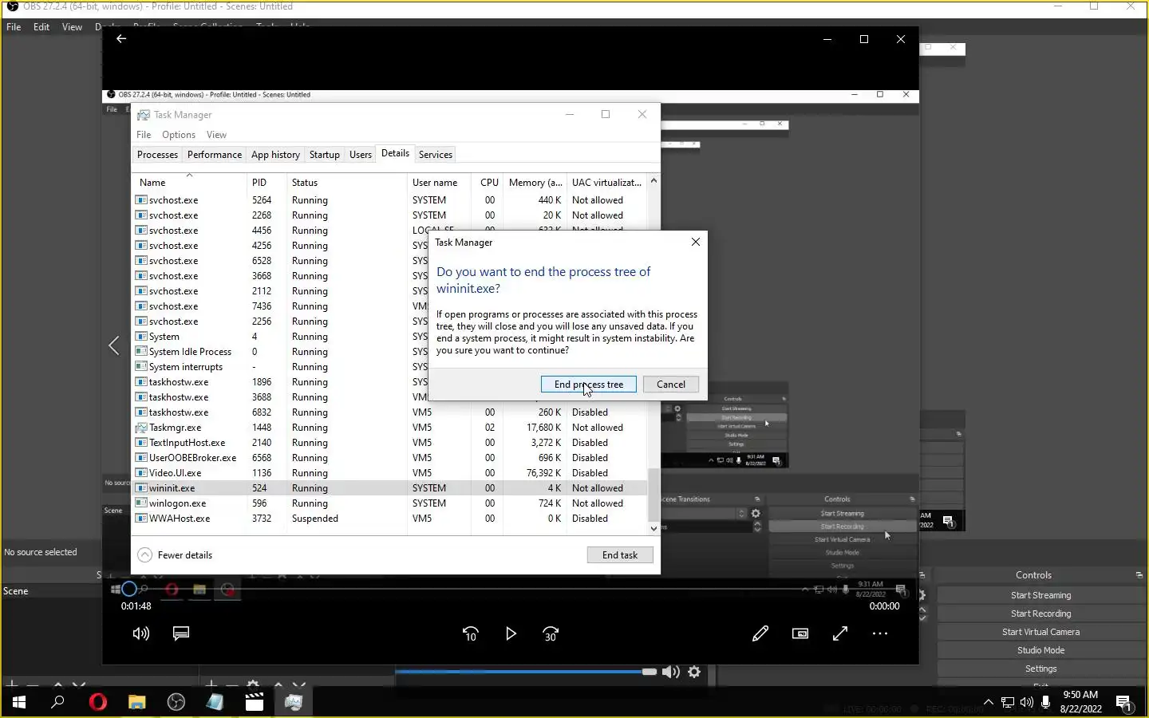The height and width of the screenshot is (718, 1149).
Task: Play the paused video
Action: 511,633
